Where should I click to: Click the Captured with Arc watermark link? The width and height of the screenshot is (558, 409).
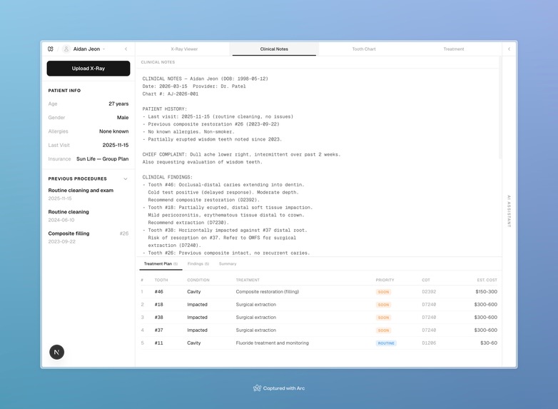(x=279, y=388)
